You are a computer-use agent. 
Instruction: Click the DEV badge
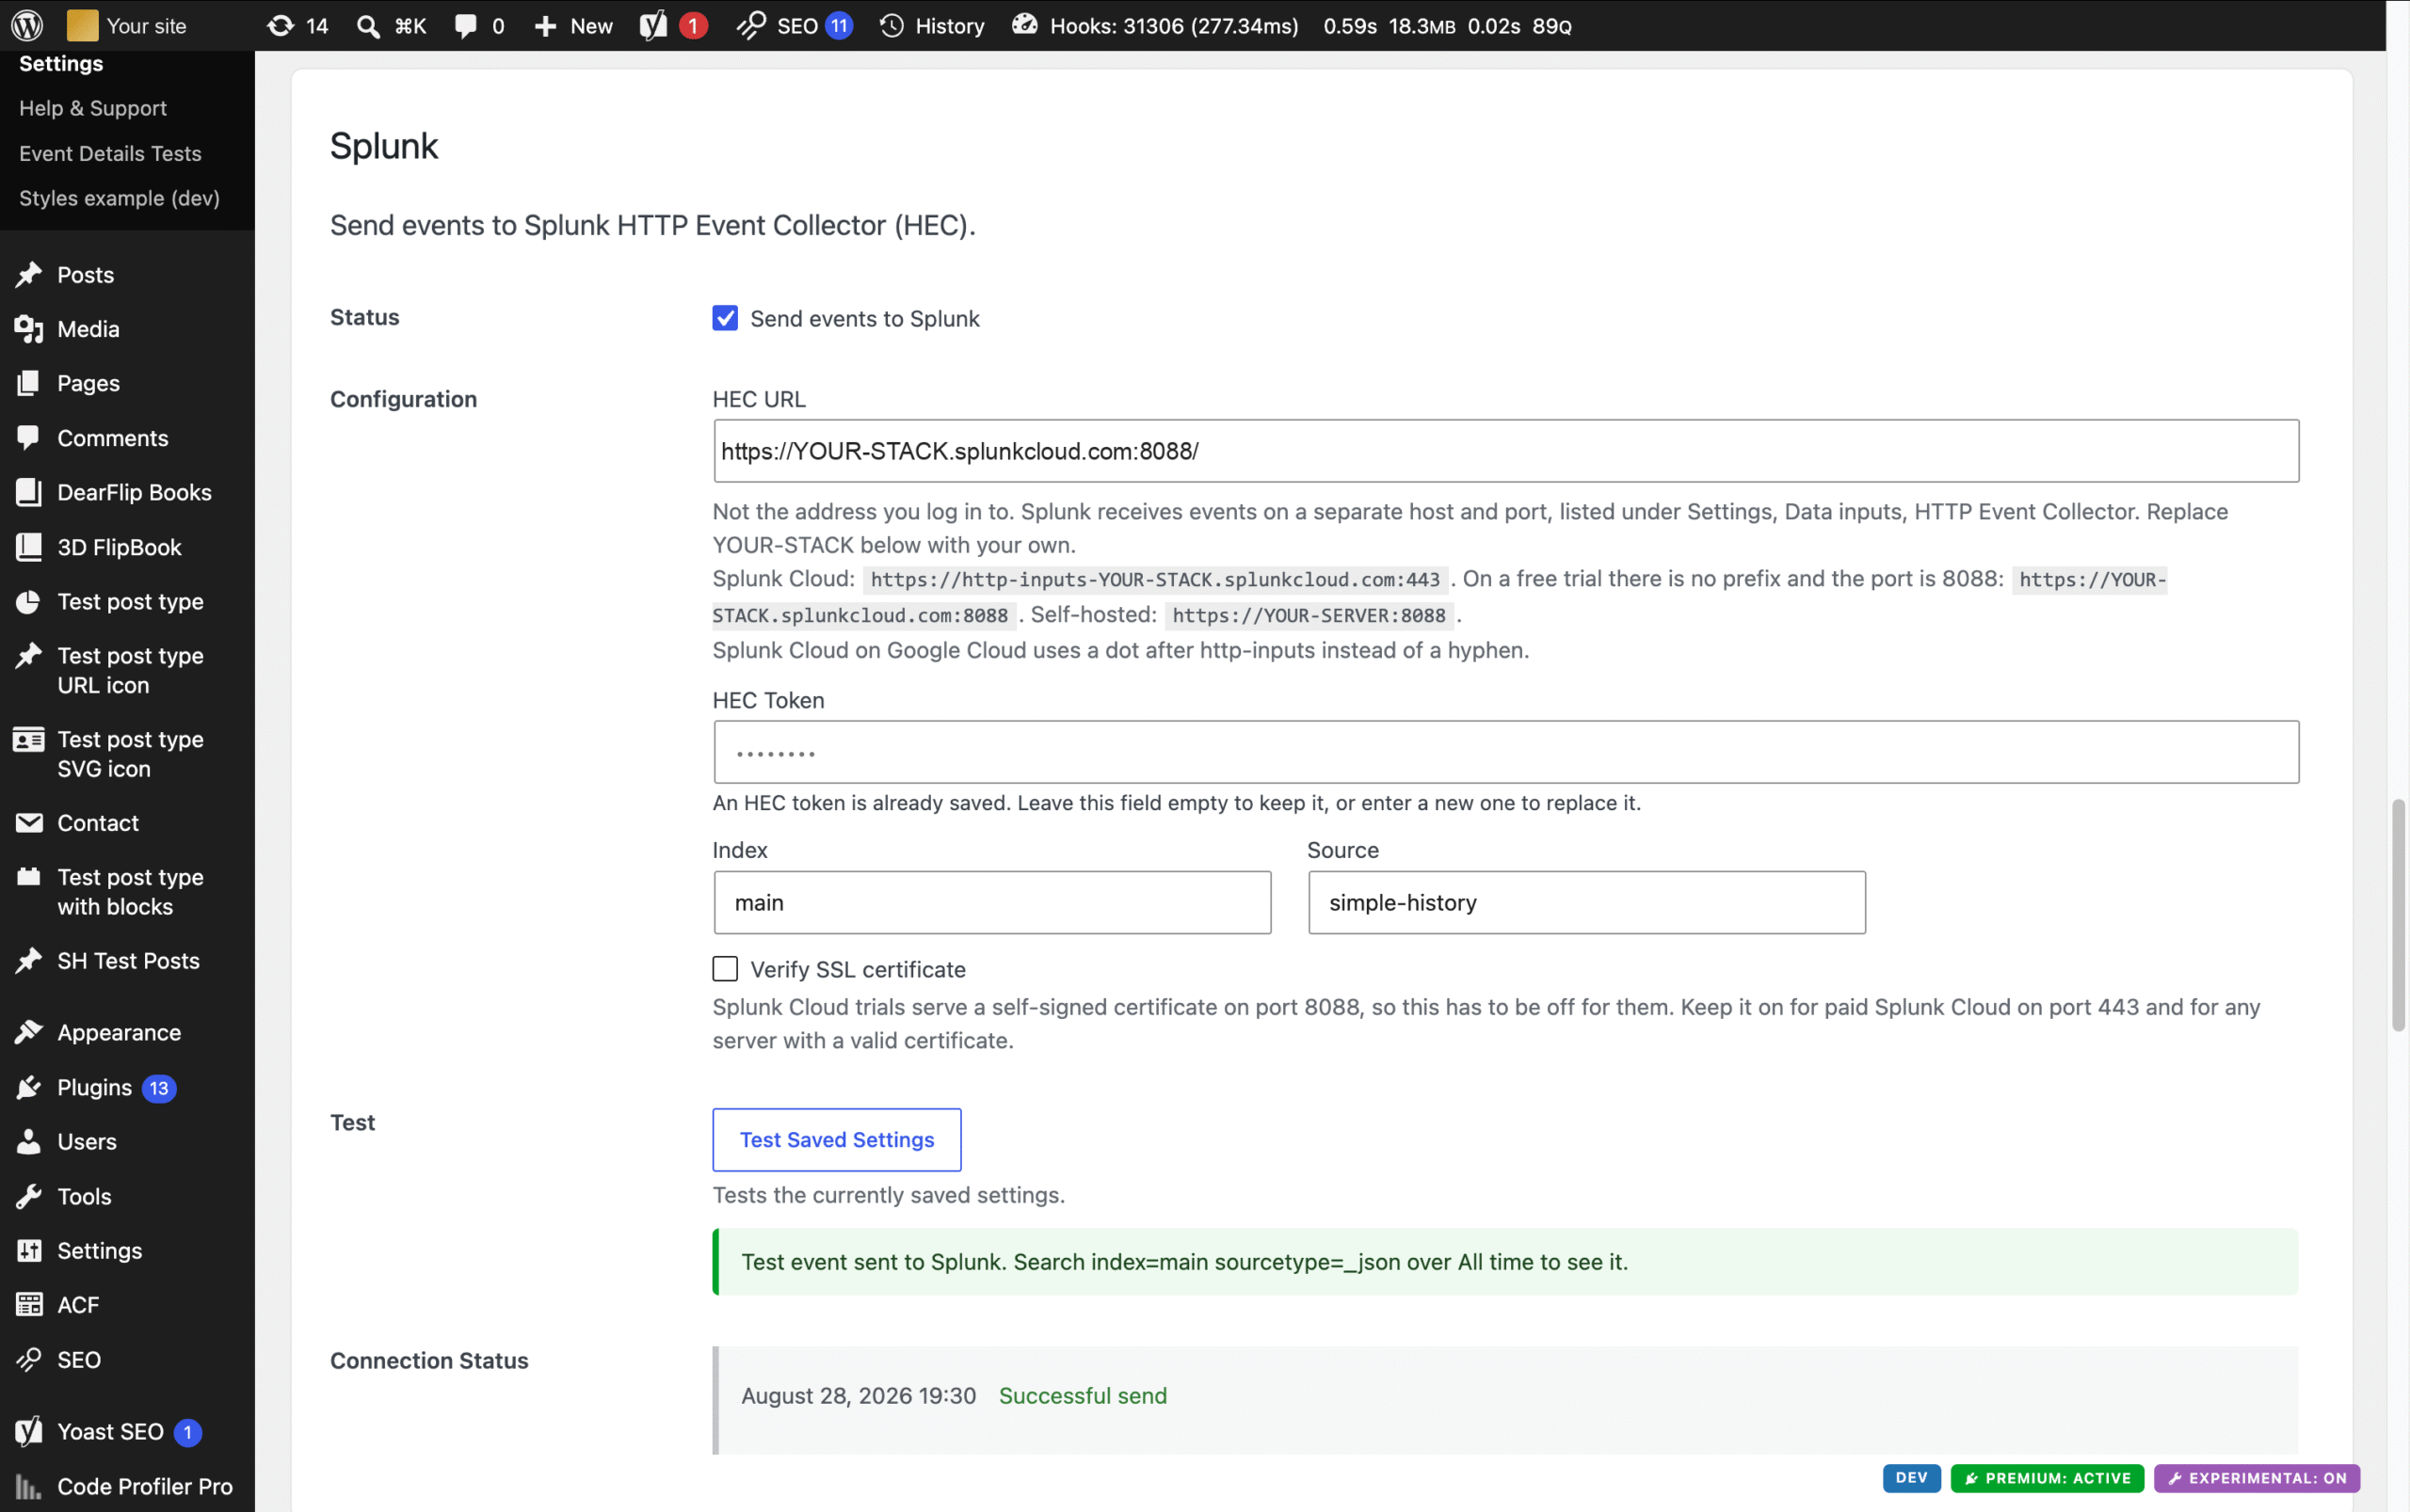pyautogui.click(x=1911, y=1478)
